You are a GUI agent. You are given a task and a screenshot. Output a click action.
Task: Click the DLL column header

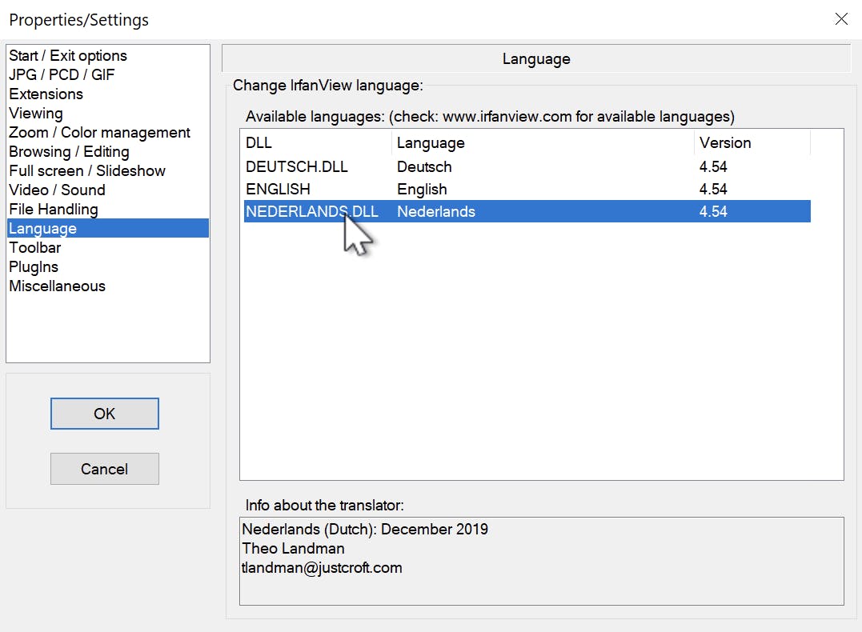click(x=317, y=143)
